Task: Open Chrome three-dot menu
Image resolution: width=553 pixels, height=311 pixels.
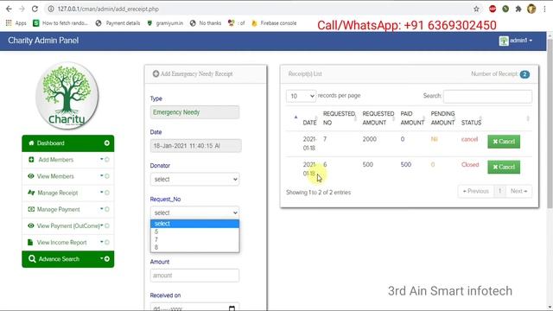Action: click(x=544, y=9)
